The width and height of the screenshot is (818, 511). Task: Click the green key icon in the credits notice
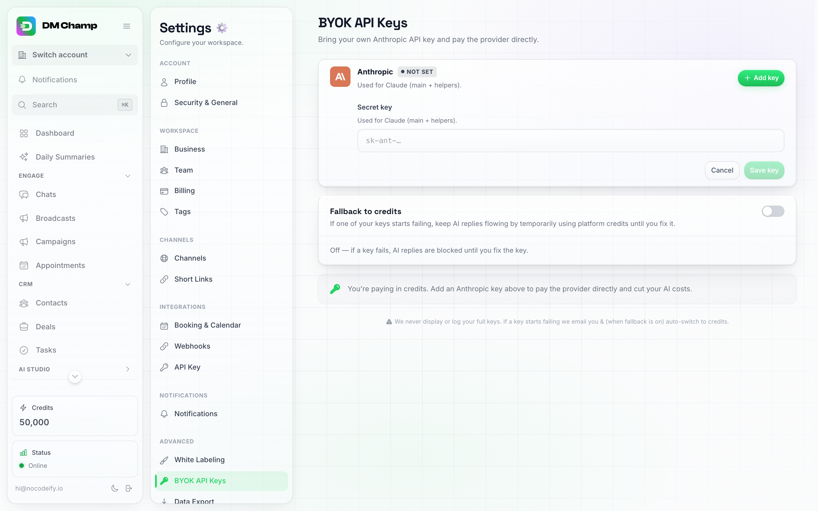(x=335, y=289)
